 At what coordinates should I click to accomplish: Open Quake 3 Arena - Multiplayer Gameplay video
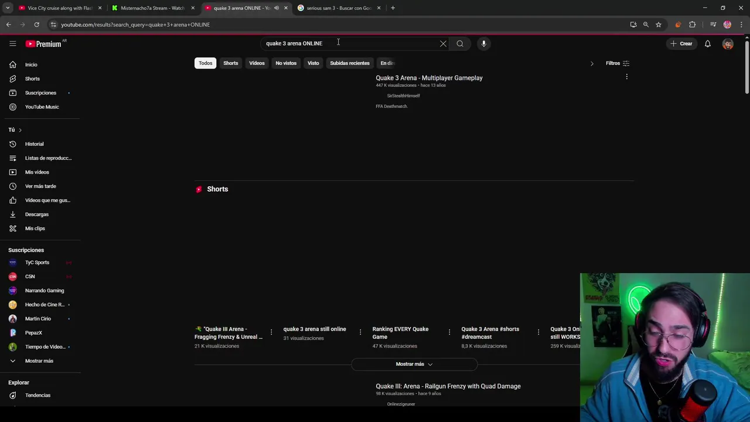429,78
